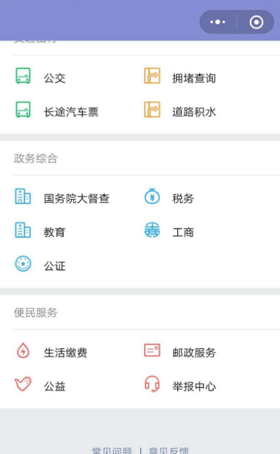Select the 政务综合 section header
Screen dimensions: 280x454
36,159
